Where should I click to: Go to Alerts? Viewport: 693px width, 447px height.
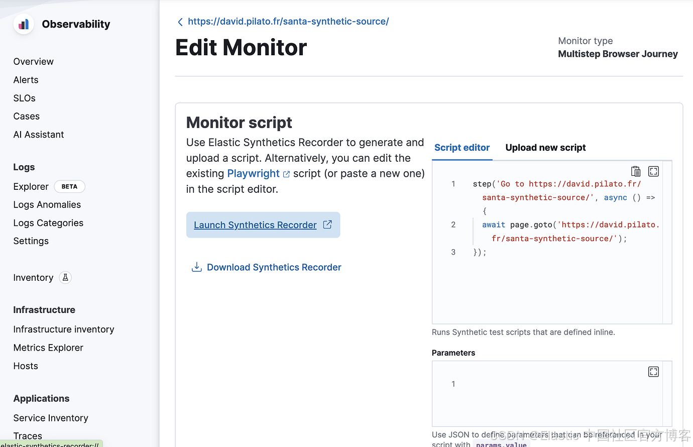(26, 80)
